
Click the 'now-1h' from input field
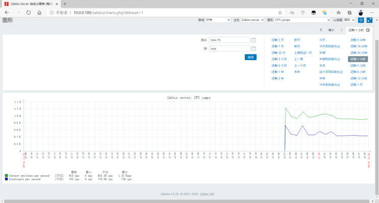click(229, 40)
